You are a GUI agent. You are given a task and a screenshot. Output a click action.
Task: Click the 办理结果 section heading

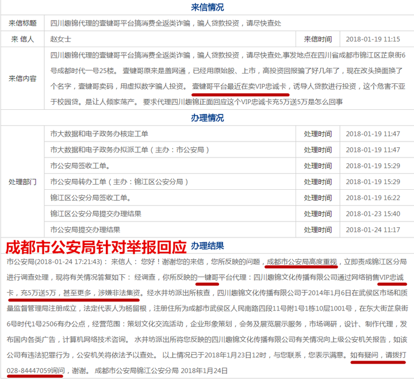click(207, 246)
